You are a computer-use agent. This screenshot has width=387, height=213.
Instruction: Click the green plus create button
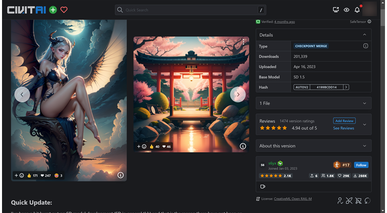pos(53,10)
